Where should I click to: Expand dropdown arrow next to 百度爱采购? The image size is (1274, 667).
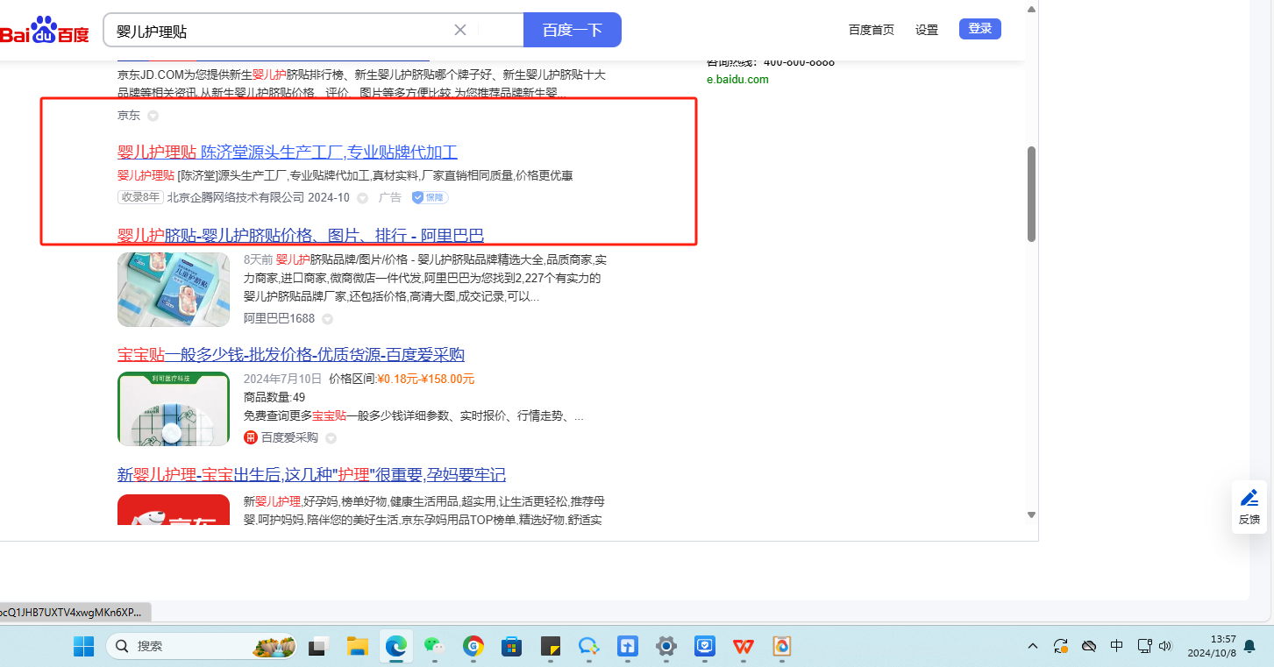point(331,438)
